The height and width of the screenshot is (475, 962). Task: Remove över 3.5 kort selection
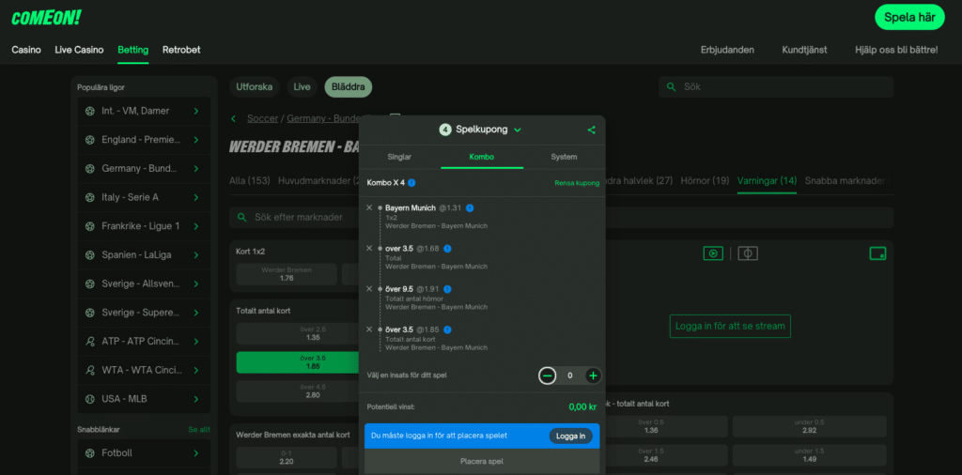369,329
